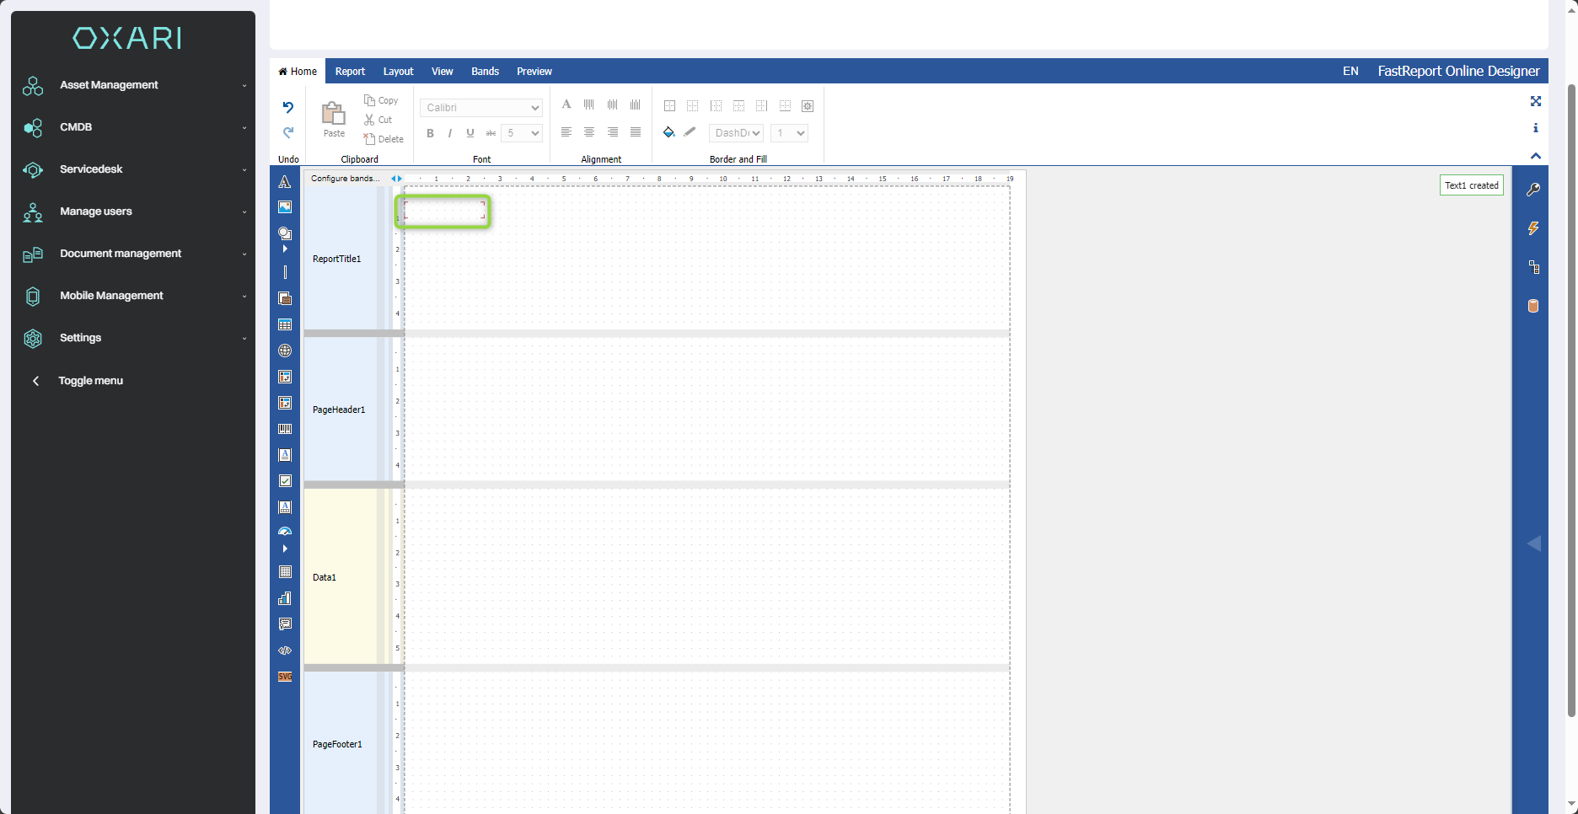Select the CheckBox object tool
Image resolution: width=1578 pixels, height=814 pixels.
285,481
